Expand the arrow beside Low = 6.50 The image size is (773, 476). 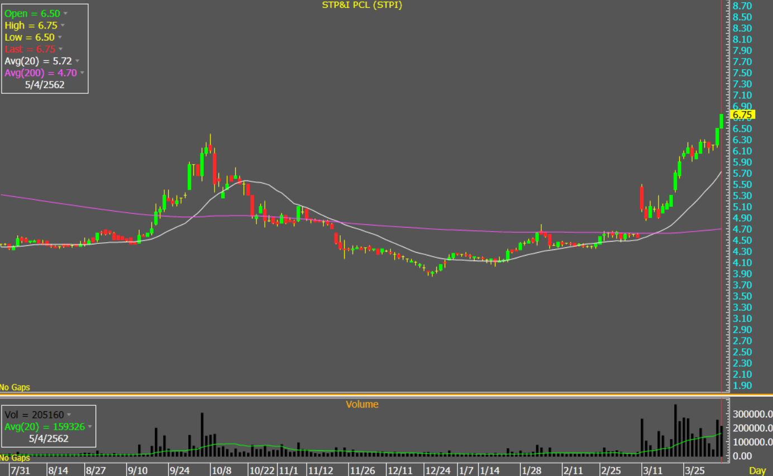pos(60,37)
